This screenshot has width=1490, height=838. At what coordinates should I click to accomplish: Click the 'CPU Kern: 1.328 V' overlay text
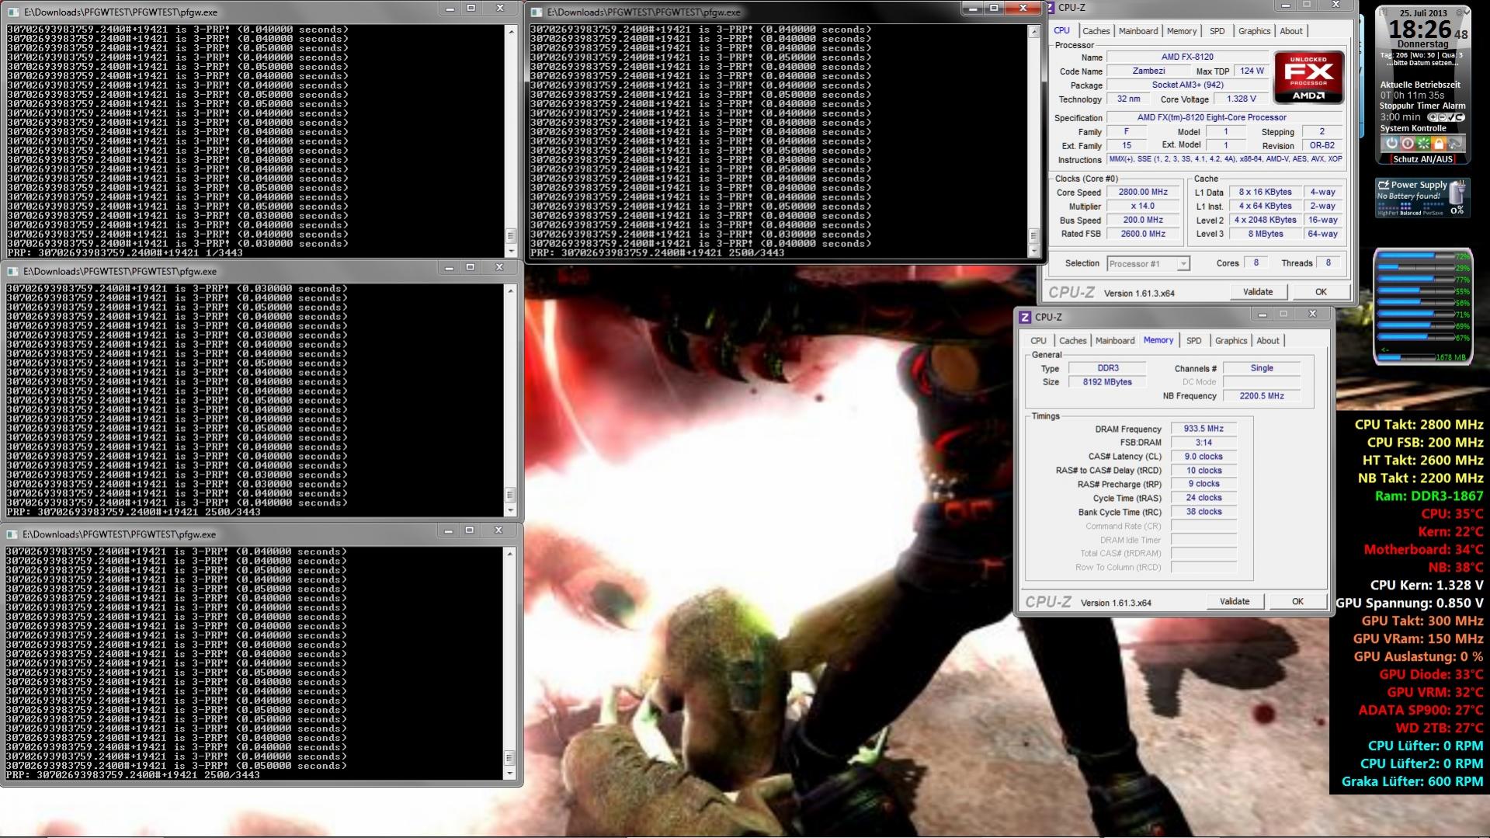point(1426,586)
